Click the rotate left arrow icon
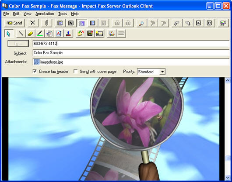The width and height of the screenshot is (232, 182). (177, 23)
